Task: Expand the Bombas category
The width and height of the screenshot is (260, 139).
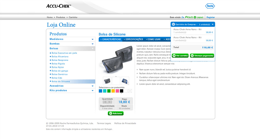Action: click(x=72, y=44)
